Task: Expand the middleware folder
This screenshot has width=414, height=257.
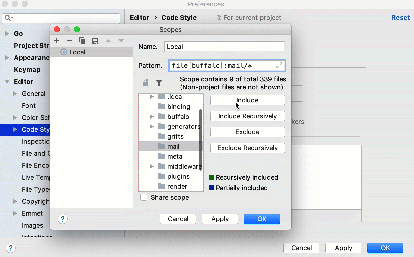Action: tap(152, 166)
